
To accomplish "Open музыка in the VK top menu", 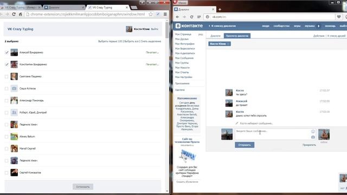I will point(310,26).
